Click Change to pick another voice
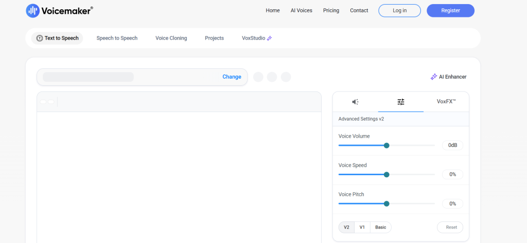This screenshot has width=527, height=243. 232,77
